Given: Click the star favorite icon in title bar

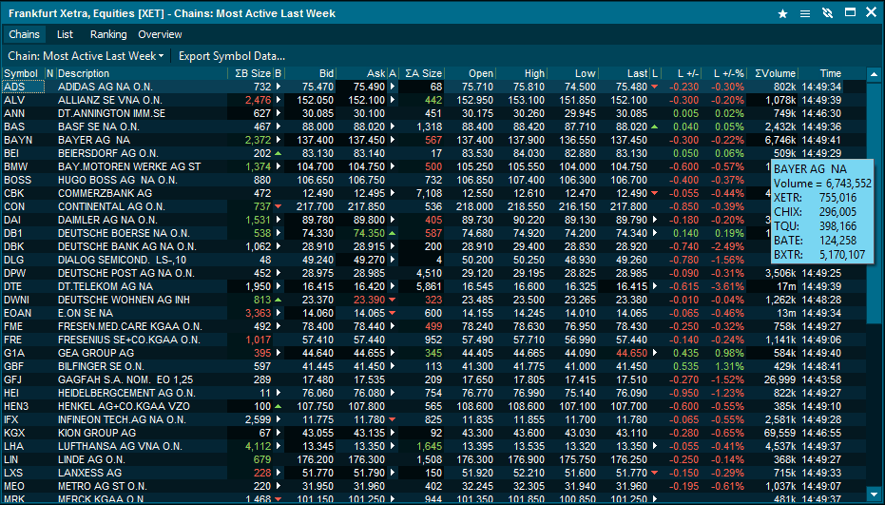Looking at the screenshot, I should pyautogui.click(x=782, y=13).
